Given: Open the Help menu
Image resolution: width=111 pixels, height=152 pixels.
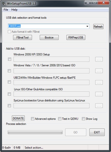Looking at the screenshot, I should point(14,10).
